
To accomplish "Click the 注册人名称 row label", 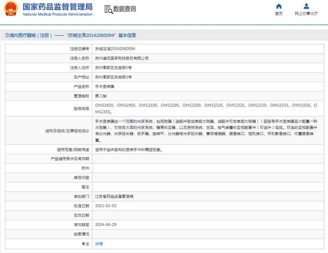I will pos(80,58).
